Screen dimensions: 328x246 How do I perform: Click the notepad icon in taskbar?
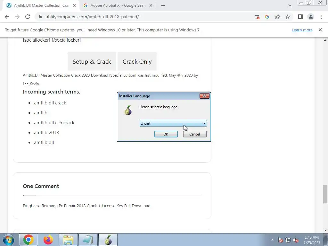click(x=88, y=240)
